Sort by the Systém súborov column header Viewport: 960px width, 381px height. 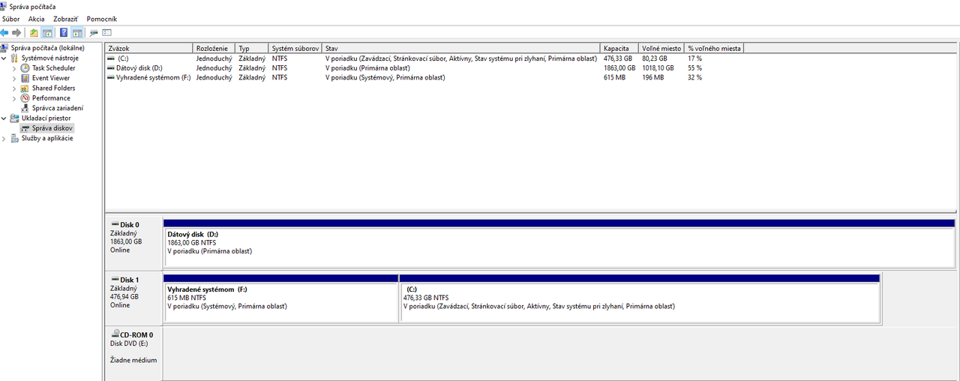click(x=295, y=48)
